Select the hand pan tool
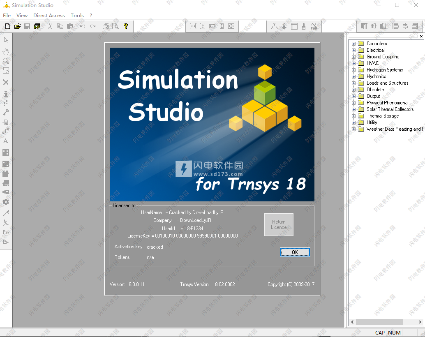This screenshot has height=337, width=425. 6,51
